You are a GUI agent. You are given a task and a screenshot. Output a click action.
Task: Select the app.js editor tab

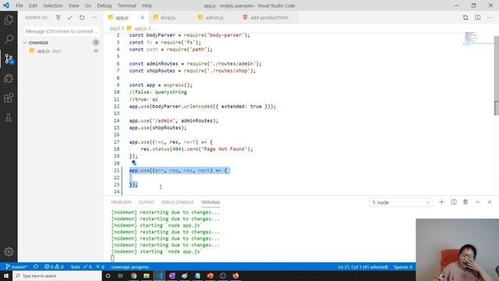point(122,17)
